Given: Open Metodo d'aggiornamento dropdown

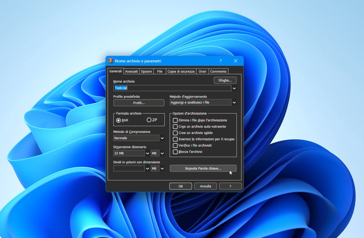Looking at the screenshot, I should click(234, 102).
